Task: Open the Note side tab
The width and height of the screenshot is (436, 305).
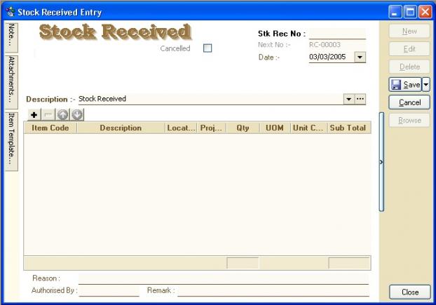Action: [x=11, y=37]
